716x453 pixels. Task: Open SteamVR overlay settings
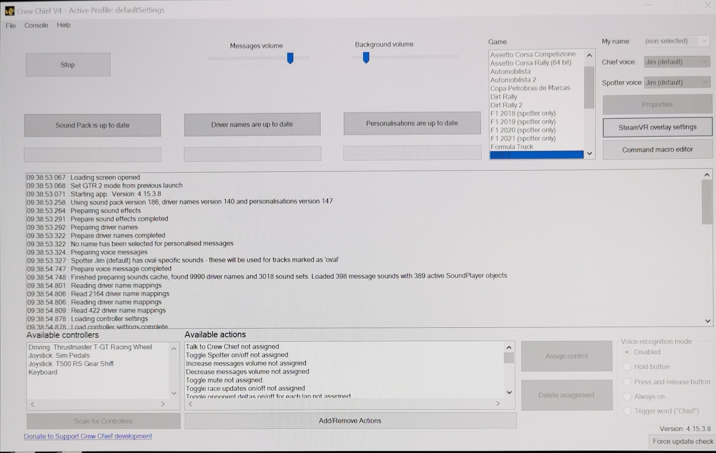[x=657, y=127]
